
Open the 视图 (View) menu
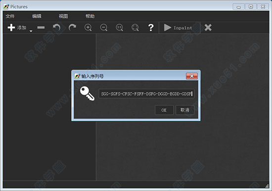pyautogui.click(x=63, y=16)
